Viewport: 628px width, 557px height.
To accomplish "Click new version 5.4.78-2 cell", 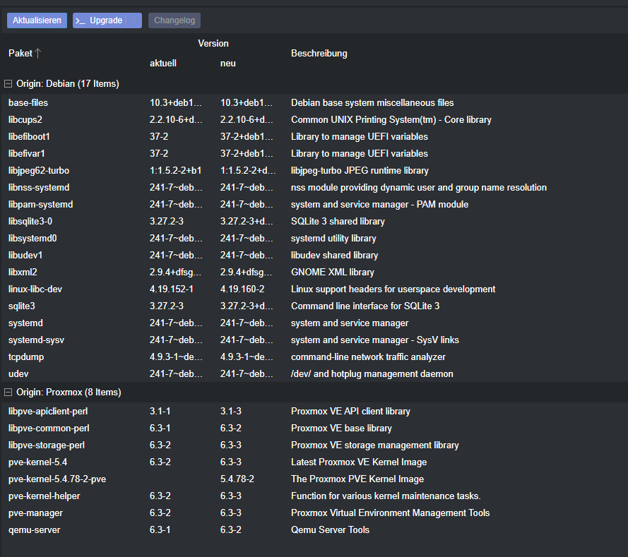I will [x=237, y=479].
